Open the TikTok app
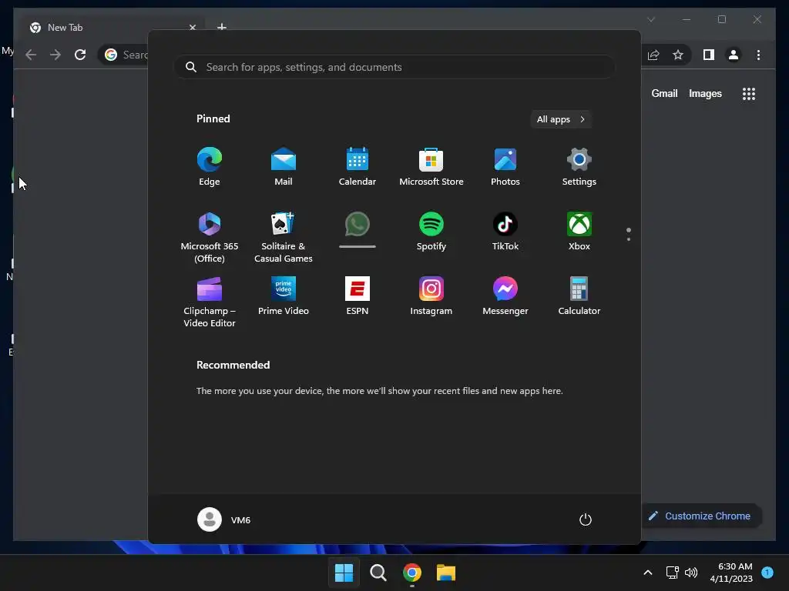The height and width of the screenshot is (591, 789). point(505,231)
